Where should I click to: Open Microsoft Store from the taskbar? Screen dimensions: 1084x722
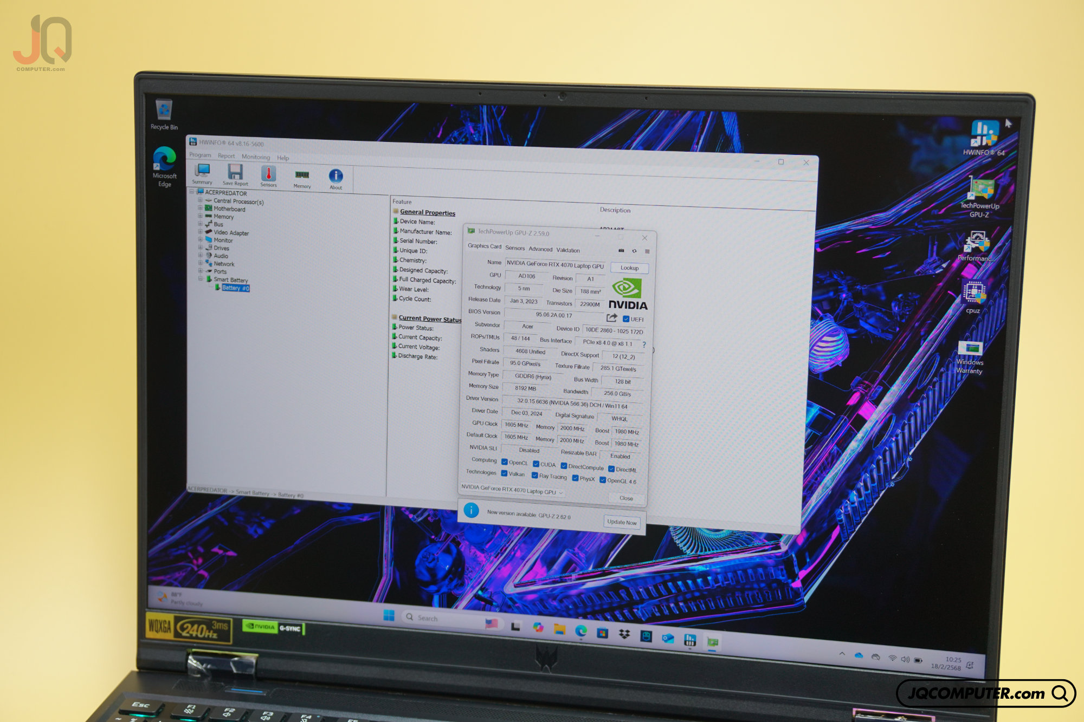click(602, 632)
